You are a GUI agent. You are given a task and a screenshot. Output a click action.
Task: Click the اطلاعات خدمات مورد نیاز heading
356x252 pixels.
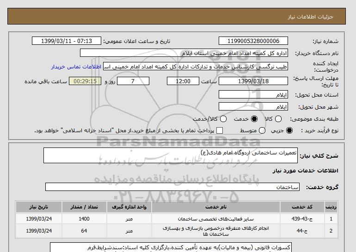click(x=305, y=171)
